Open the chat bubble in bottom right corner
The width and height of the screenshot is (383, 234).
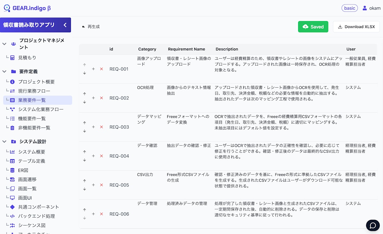(x=373, y=225)
